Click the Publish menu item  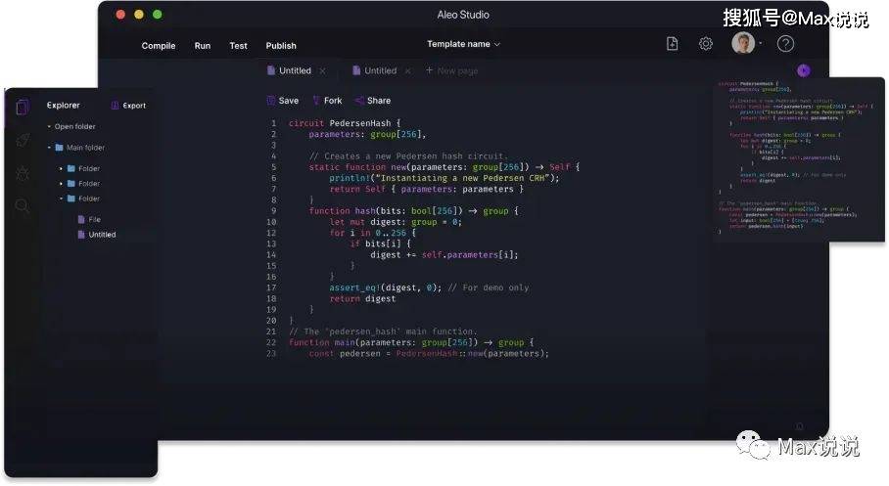click(281, 46)
